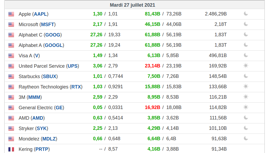Open the AAPL ticker link
Viewport: 269px width, 153px height.
[40, 14]
